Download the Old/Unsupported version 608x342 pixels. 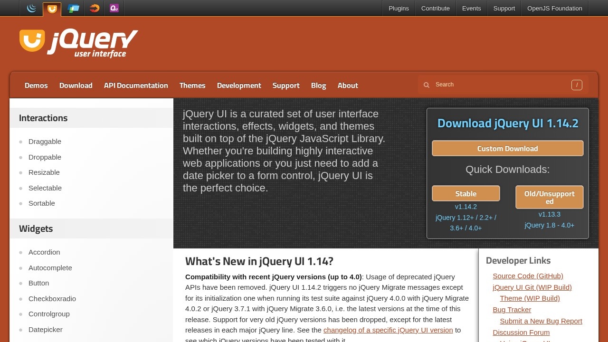point(549,197)
